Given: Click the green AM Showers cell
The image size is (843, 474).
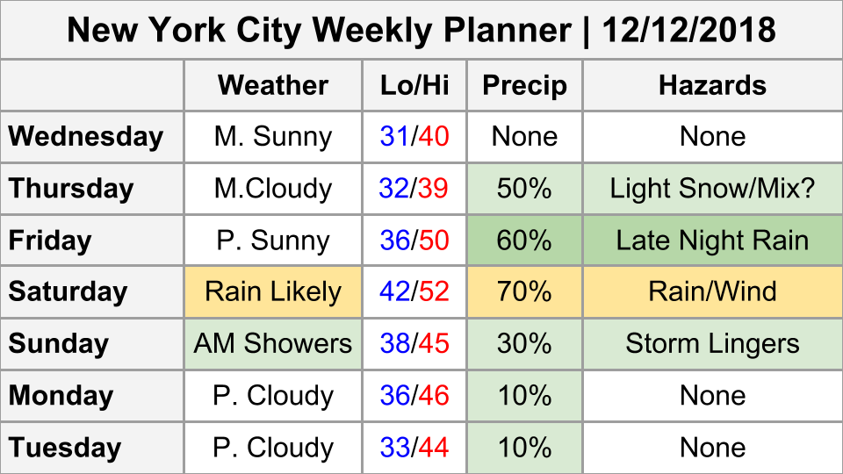Looking at the screenshot, I should coord(273,343).
